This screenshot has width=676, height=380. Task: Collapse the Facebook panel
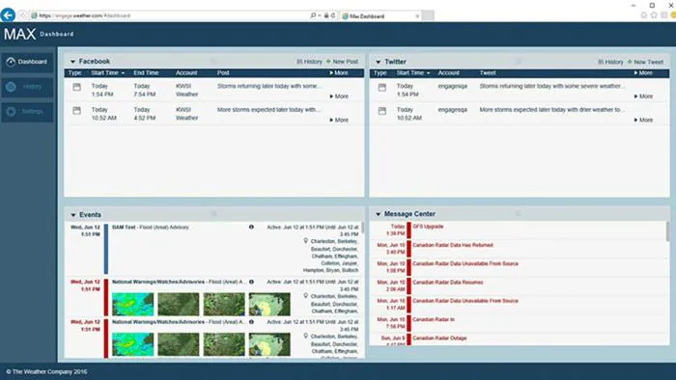(x=72, y=62)
